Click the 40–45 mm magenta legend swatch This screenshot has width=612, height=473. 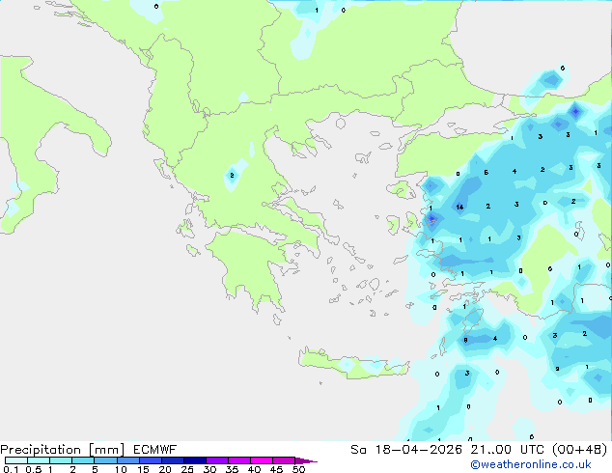pos(262,460)
